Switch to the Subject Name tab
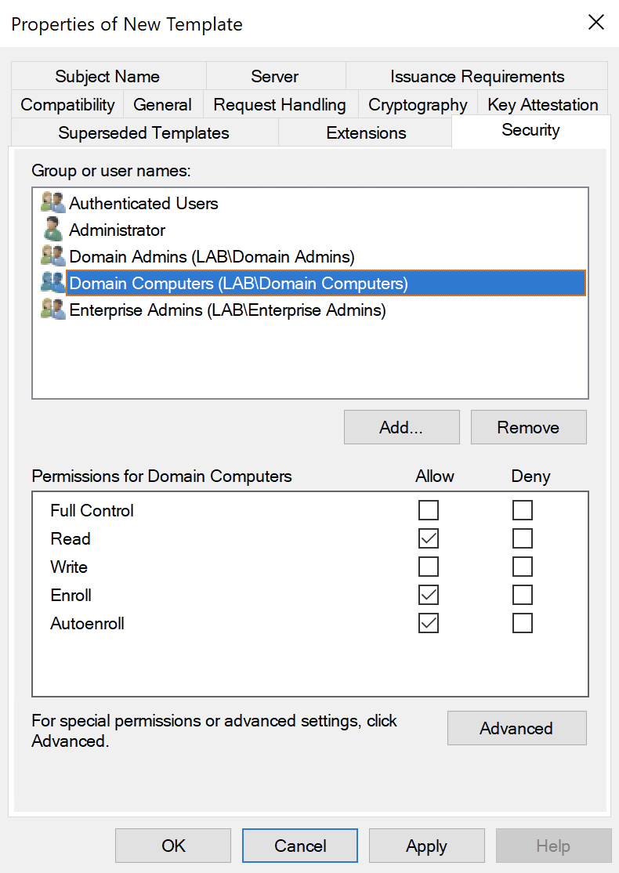The height and width of the screenshot is (873, 619). coord(107,77)
